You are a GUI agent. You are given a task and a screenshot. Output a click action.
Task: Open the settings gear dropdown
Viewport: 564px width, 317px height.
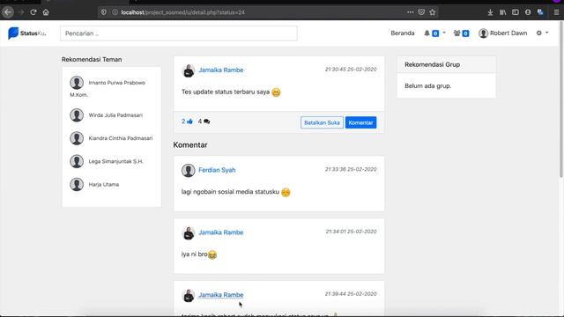542,33
